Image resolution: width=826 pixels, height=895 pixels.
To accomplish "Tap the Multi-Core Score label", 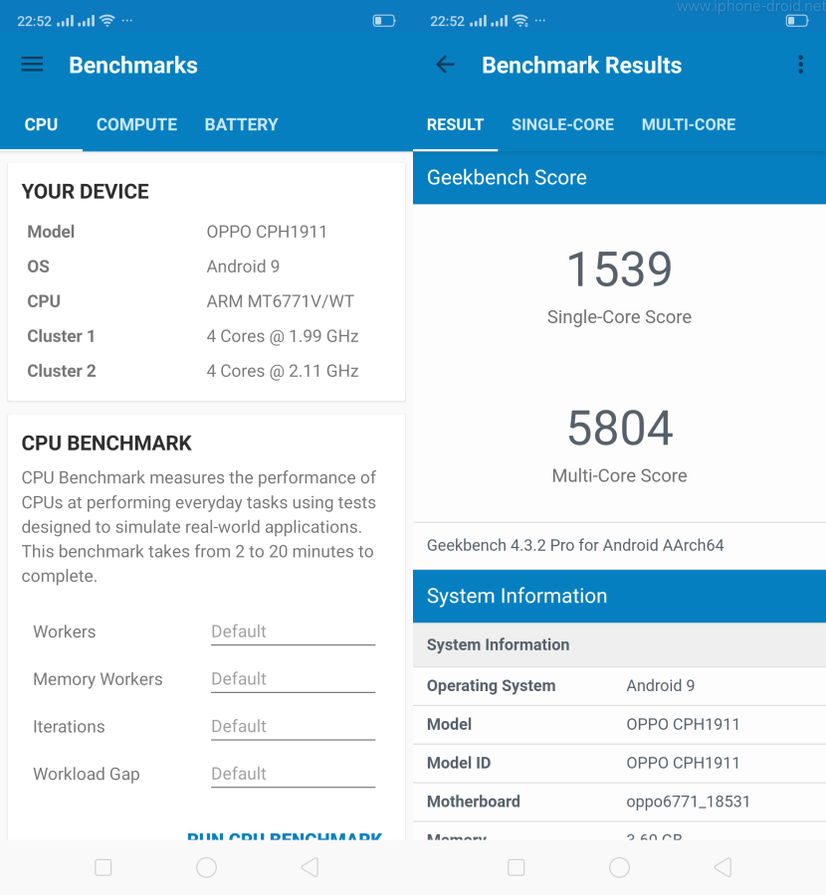I will tap(619, 475).
